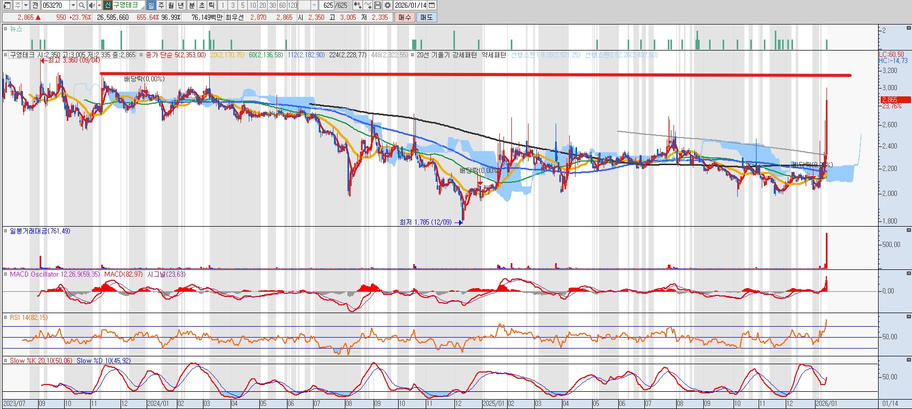
Task: Click the date field 2026/01/14
Action: pos(411,5)
